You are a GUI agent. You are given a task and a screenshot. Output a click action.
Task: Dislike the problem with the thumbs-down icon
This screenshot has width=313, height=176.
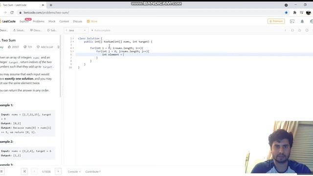(25, 47)
